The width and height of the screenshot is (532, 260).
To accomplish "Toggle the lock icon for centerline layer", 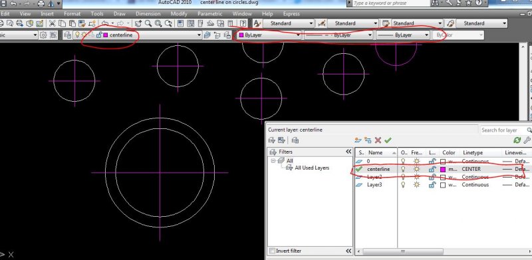I will 432,169.
